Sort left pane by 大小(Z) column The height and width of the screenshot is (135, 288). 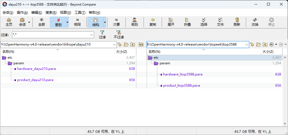pos(125,52)
